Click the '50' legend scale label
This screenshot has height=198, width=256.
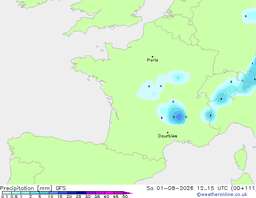point(125,196)
